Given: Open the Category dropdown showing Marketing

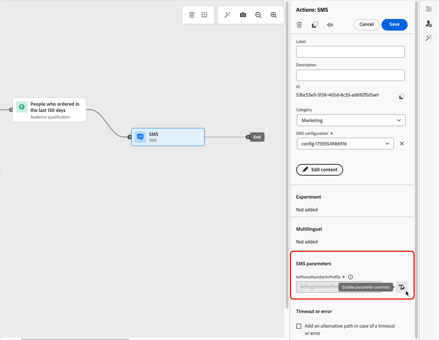Looking at the screenshot, I should click(351, 120).
